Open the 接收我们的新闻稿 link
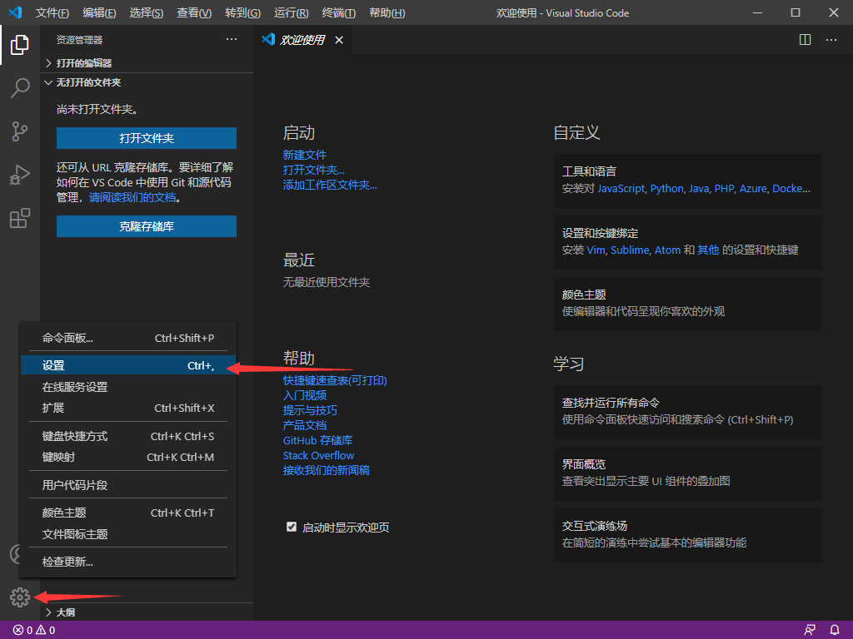Image resolution: width=853 pixels, height=639 pixels. pyautogui.click(x=327, y=470)
